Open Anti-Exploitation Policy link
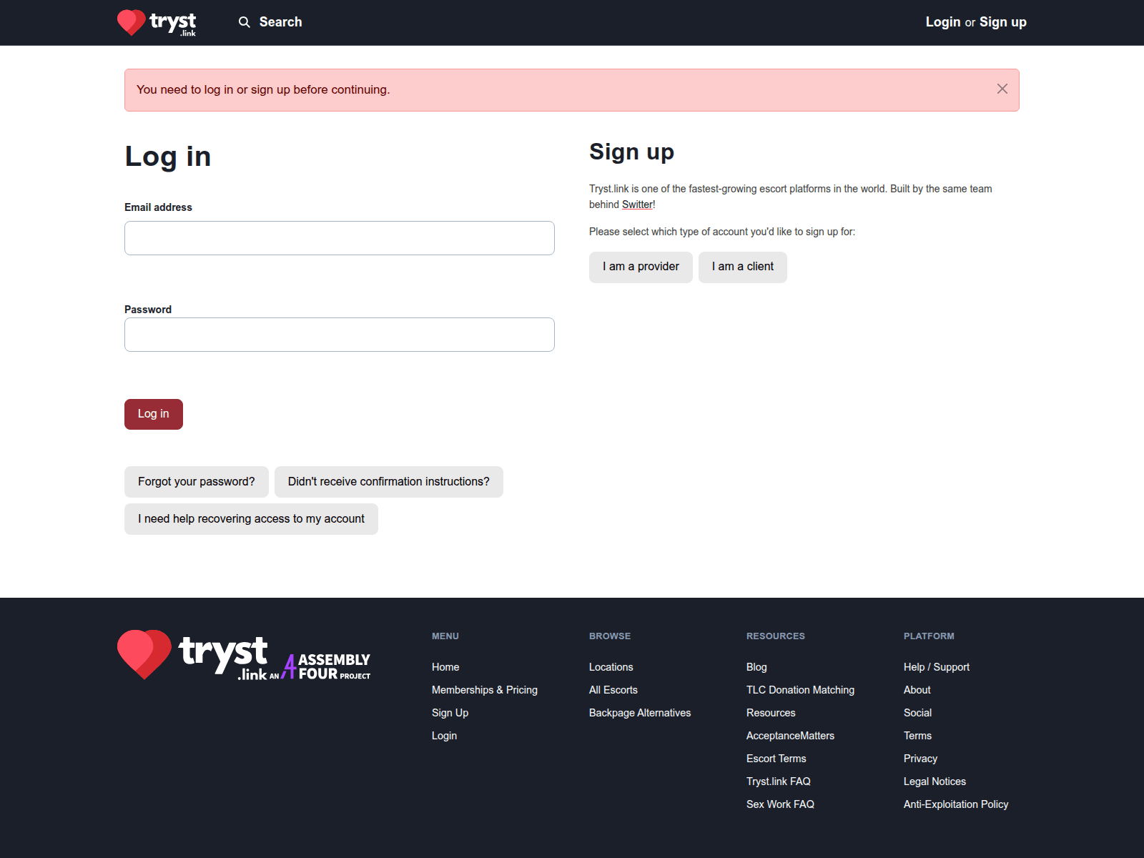The image size is (1144, 858). coord(956,804)
